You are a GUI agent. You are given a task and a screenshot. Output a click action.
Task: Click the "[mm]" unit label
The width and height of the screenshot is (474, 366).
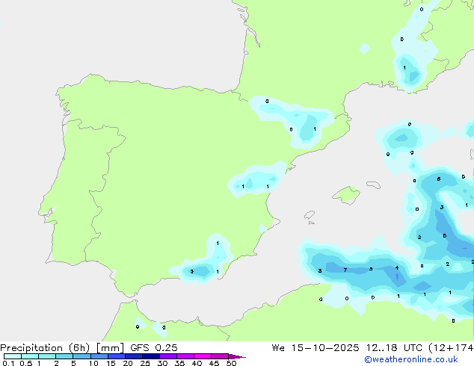[x=110, y=348]
